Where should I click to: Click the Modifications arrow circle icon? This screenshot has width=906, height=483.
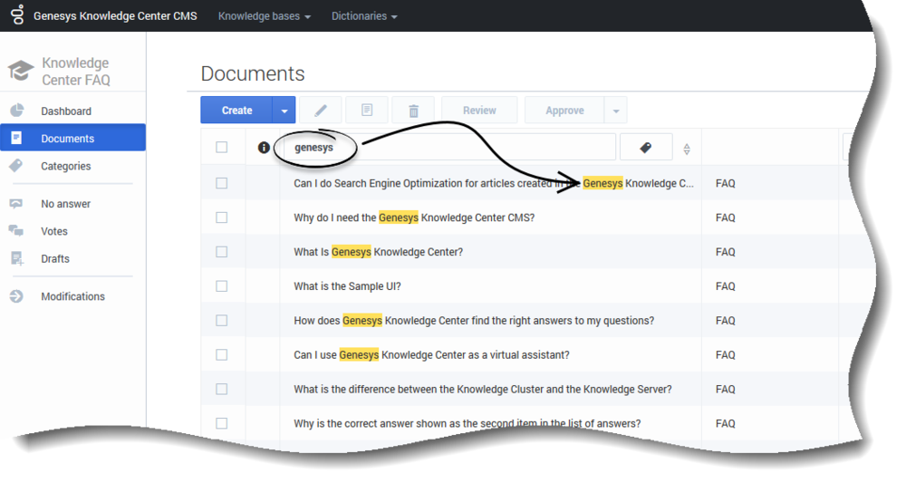(16, 296)
